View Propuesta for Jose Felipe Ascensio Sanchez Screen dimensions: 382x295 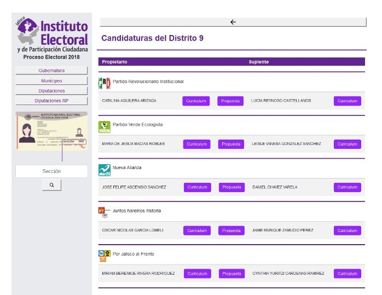[x=231, y=187]
